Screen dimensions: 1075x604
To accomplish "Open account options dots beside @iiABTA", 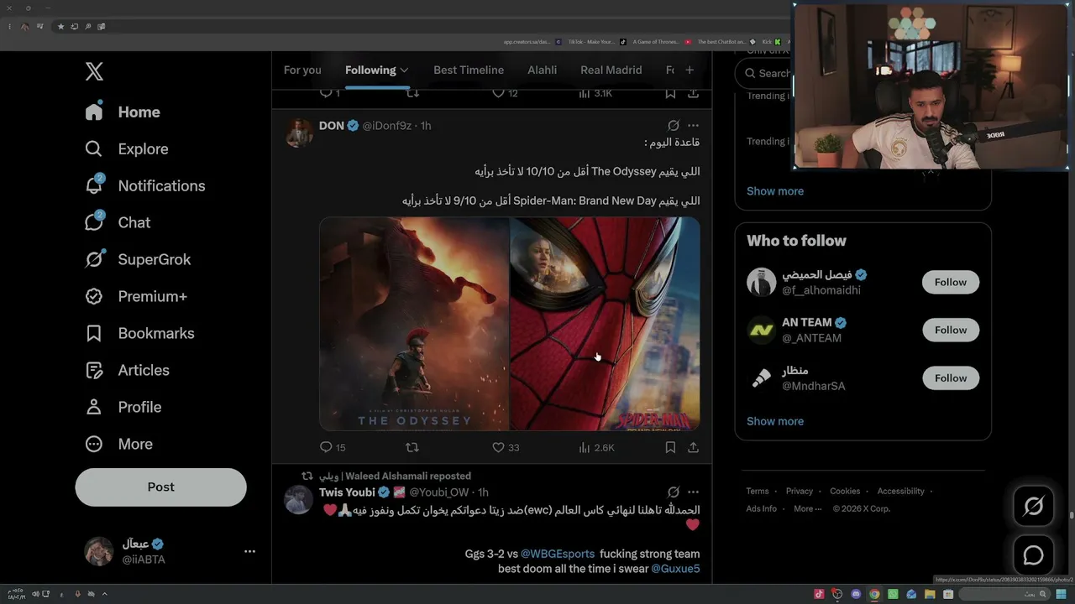I will 249,551.
